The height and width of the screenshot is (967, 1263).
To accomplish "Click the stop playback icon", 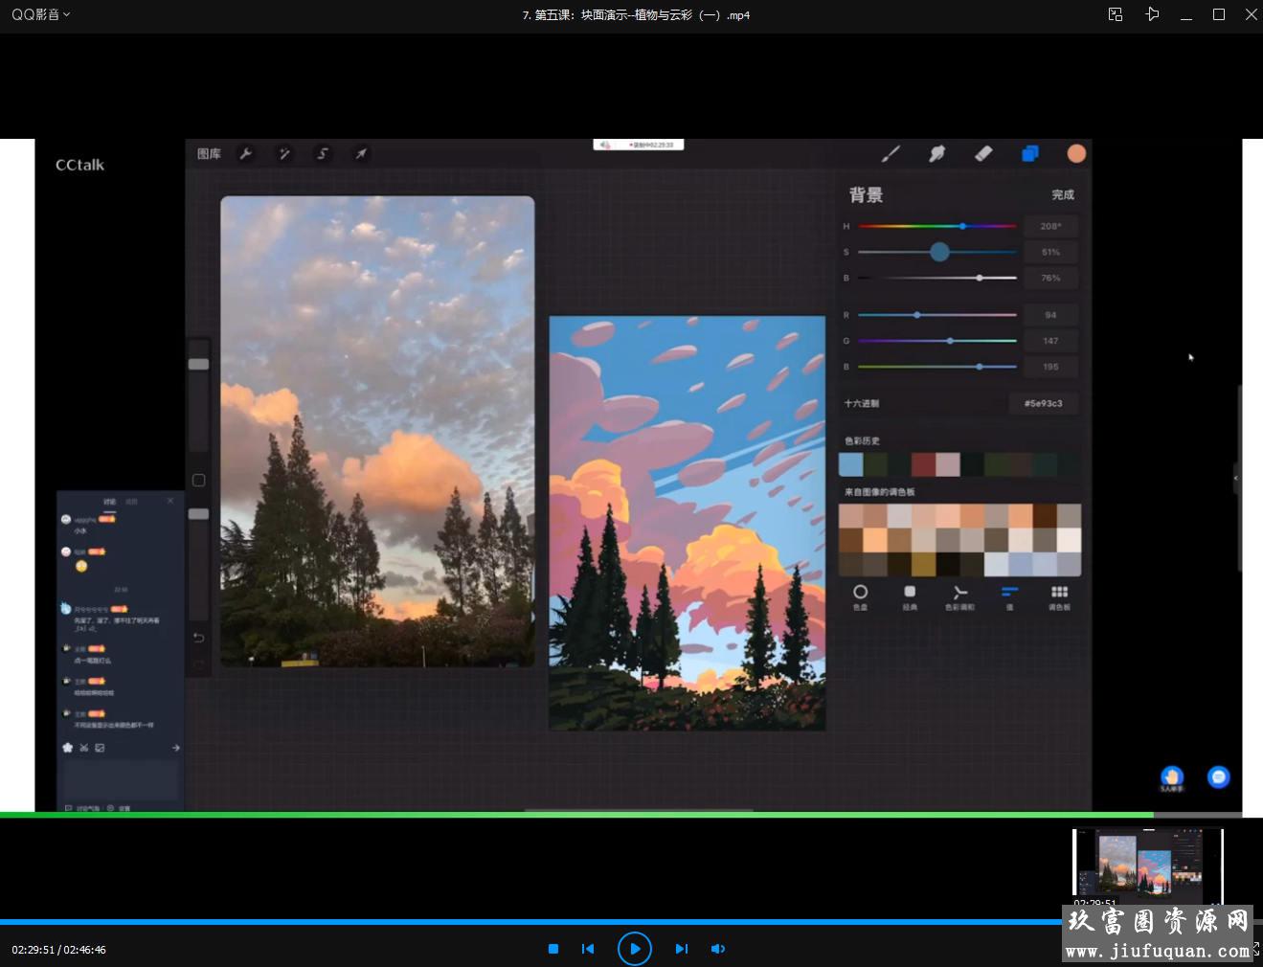I will click(553, 949).
